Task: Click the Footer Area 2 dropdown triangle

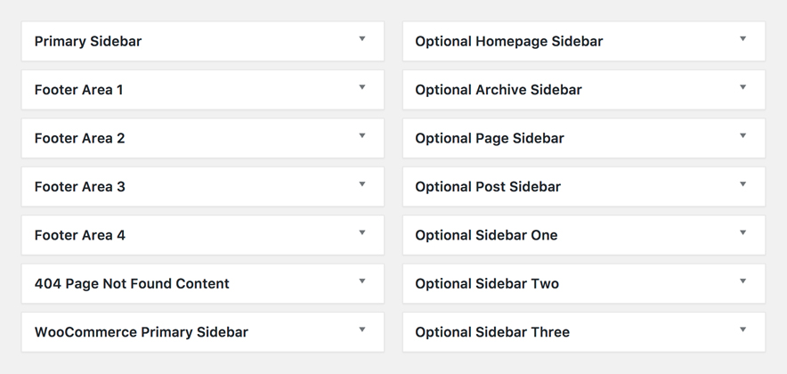Action: pyautogui.click(x=362, y=136)
